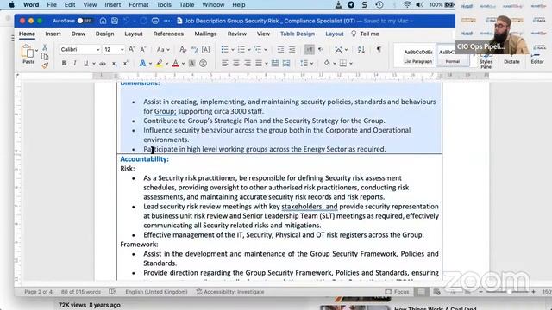Screen dimensions: 552x310
Task: Switch to Print Layout view in status bar
Action: coord(421,292)
